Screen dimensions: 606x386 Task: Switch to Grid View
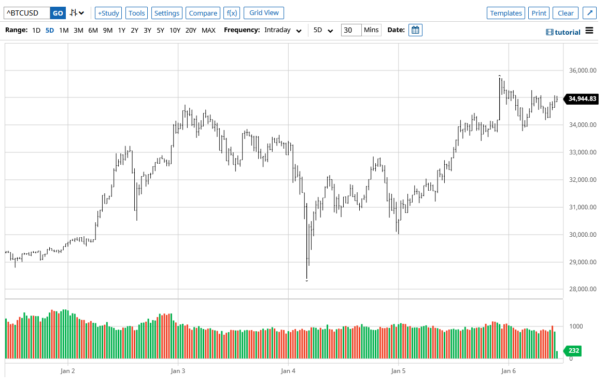pos(263,12)
